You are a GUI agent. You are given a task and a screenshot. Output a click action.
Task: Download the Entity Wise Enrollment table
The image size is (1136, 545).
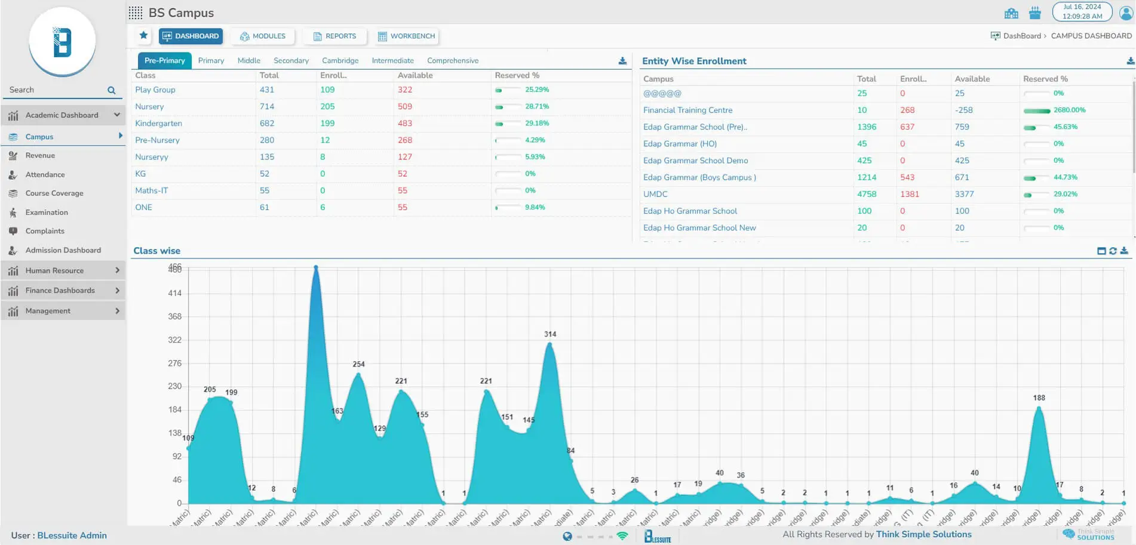[x=1130, y=61]
